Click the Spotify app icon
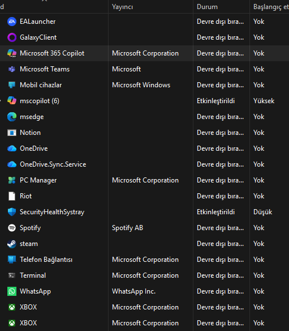The image size is (289, 331). tap(12, 228)
